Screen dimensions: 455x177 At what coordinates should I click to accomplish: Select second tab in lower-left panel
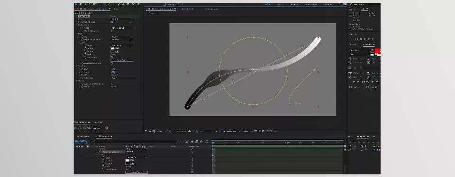point(99,122)
